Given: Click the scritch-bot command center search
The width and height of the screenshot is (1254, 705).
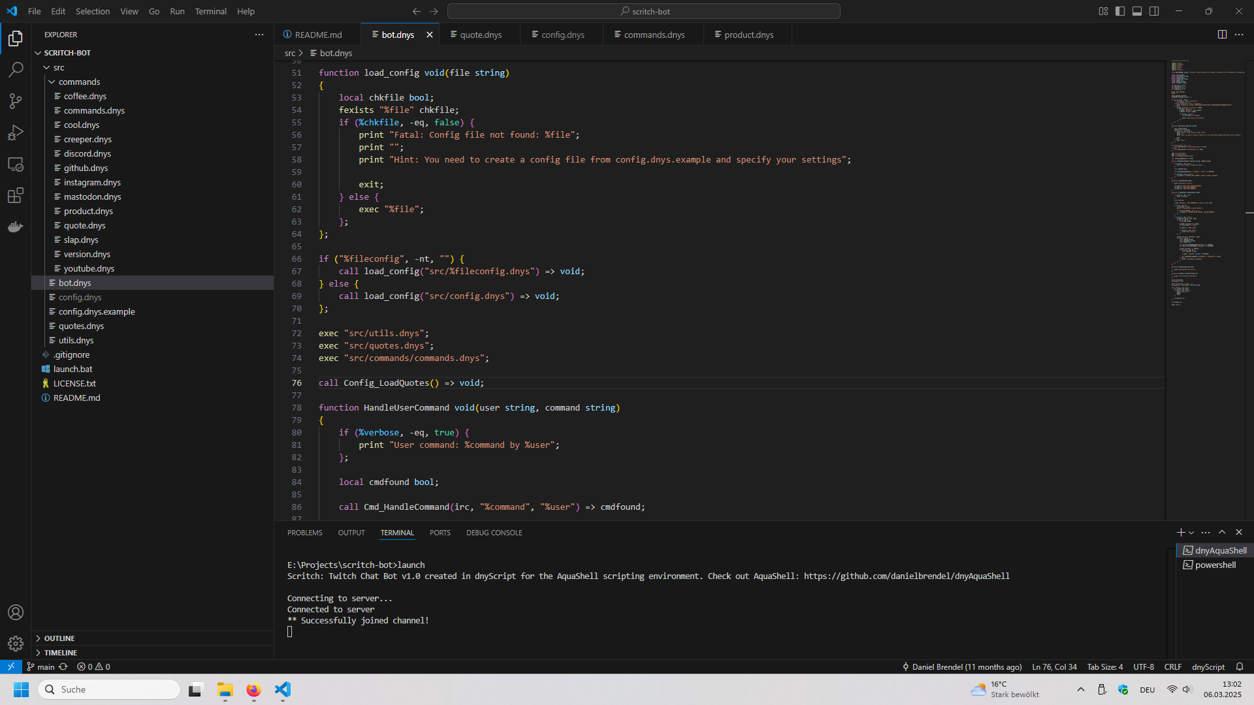Looking at the screenshot, I should point(643,11).
